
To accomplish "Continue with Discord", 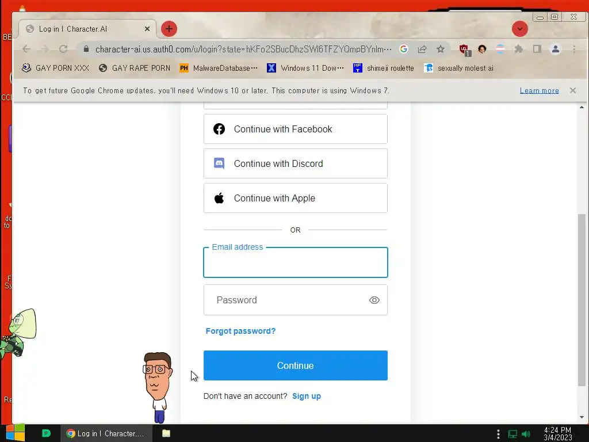I will pyautogui.click(x=296, y=163).
